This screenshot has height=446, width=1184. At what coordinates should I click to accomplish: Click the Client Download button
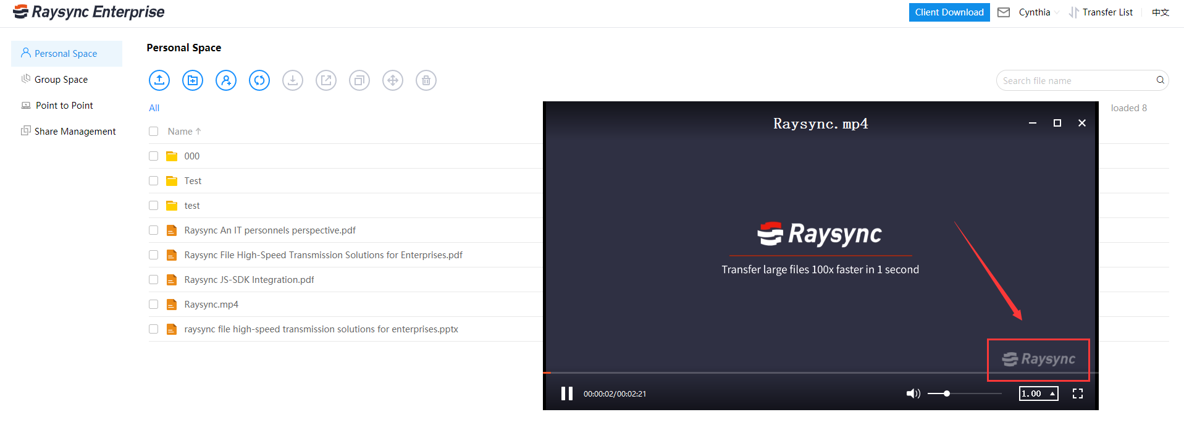point(949,12)
